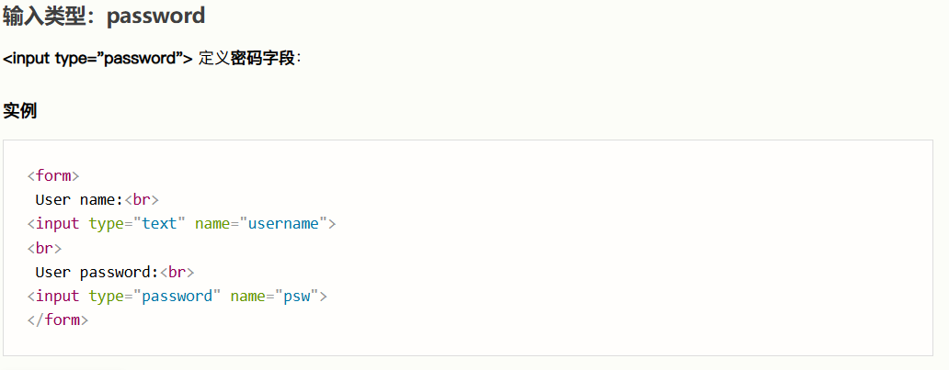
Task: Click the "name" attribute on the psw input line
Action: (247, 296)
